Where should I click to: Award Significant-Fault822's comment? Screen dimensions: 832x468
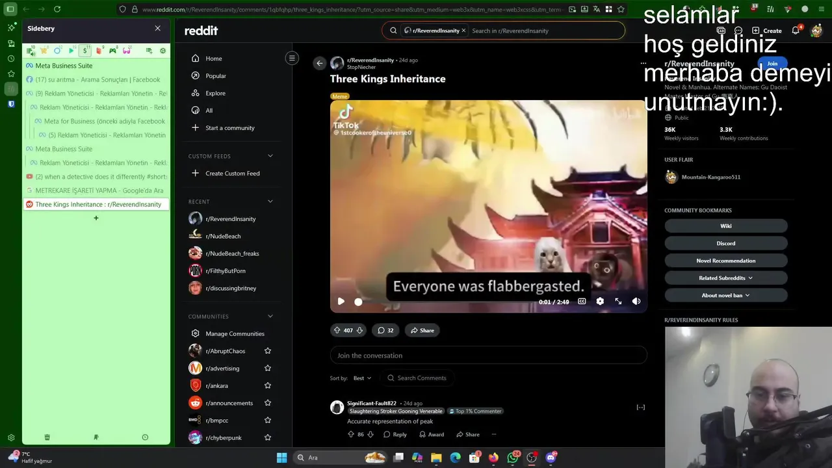pyautogui.click(x=432, y=434)
